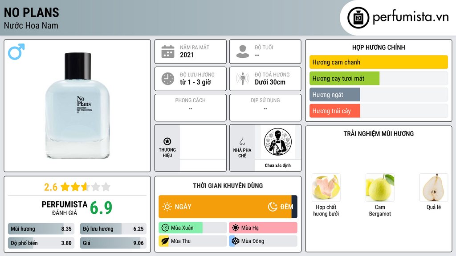Click the perfumer avatar illustration
Screen dimensions: 456x256
(x=278, y=142)
